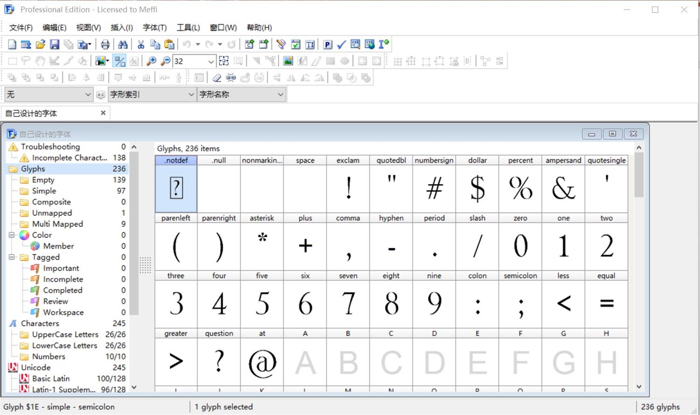Image resolution: width=700 pixels, height=415 pixels.
Task: Toggle the highlighted fill outline mode button
Action: (119, 61)
